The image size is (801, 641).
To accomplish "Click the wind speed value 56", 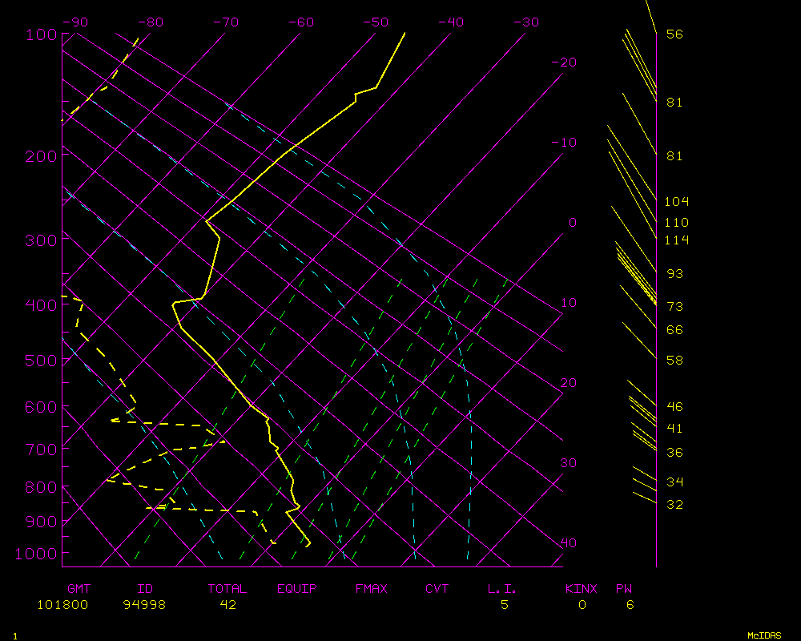I will [674, 34].
